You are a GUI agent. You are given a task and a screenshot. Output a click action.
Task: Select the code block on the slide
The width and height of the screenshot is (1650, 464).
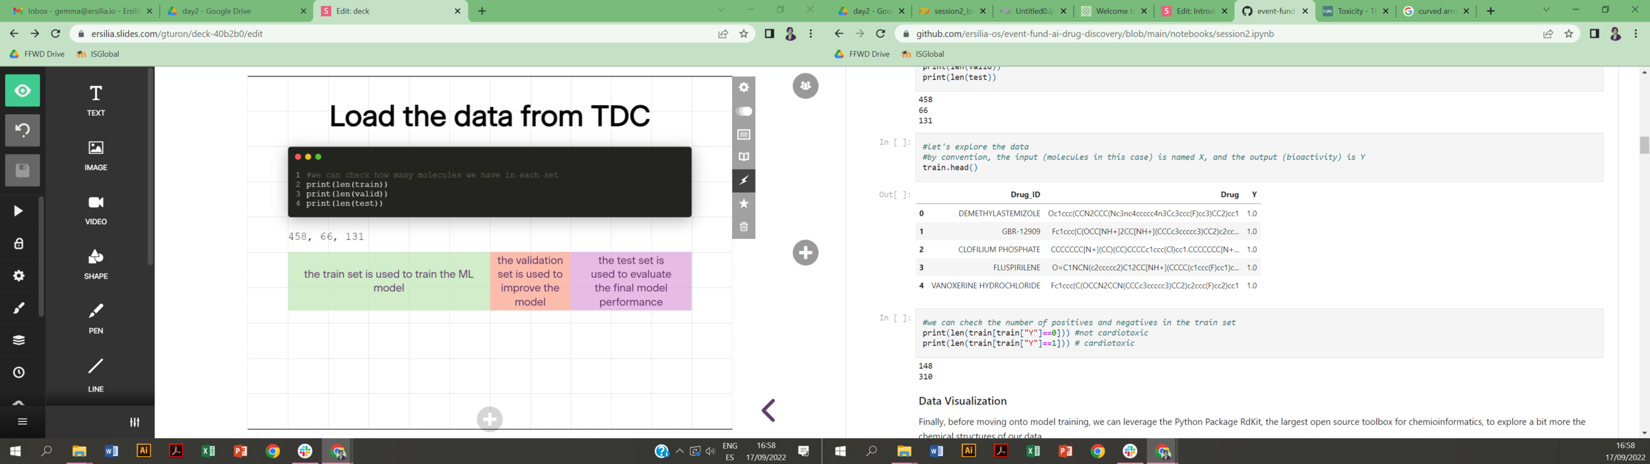(x=490, y=182)
